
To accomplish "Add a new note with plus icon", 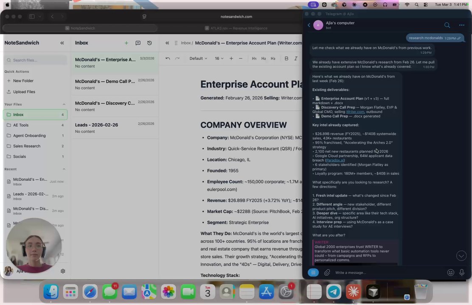I will [x=126, y=43].
